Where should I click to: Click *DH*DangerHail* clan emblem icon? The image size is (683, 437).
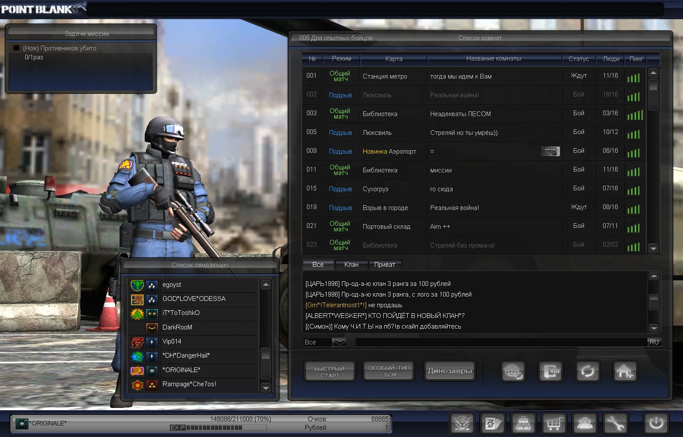137,356
